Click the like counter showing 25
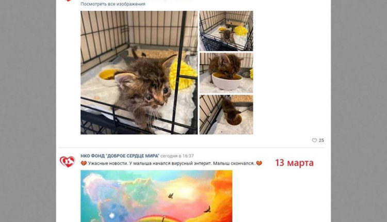Viewport: 387px width, 222px height. [x=321, y=140]
